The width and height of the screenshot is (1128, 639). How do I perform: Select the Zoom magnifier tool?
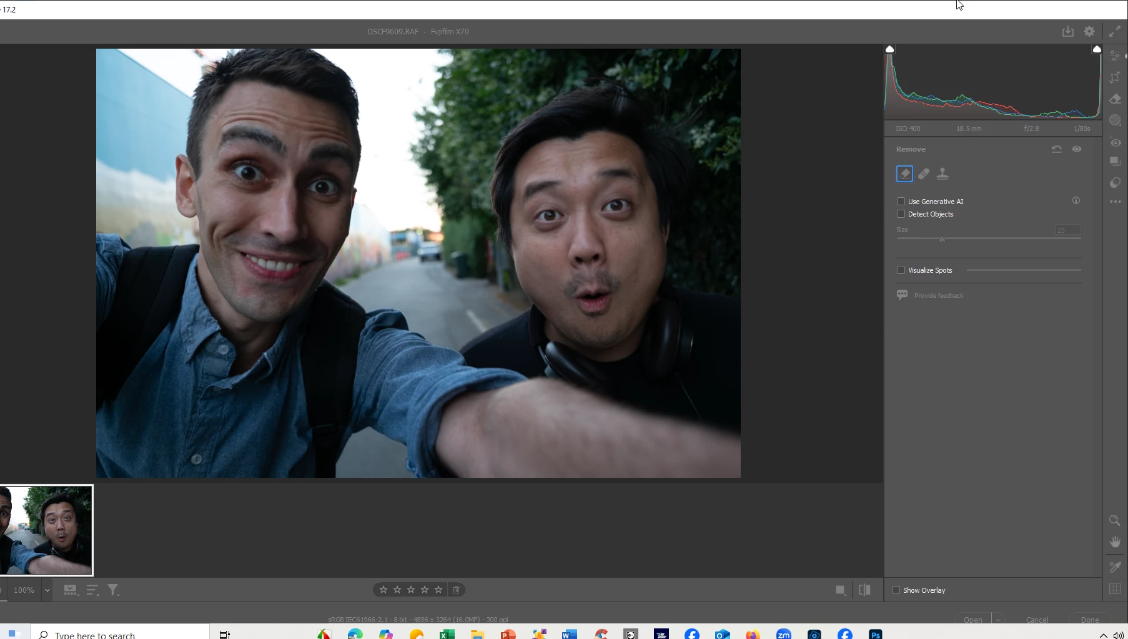click(1115, 520)
